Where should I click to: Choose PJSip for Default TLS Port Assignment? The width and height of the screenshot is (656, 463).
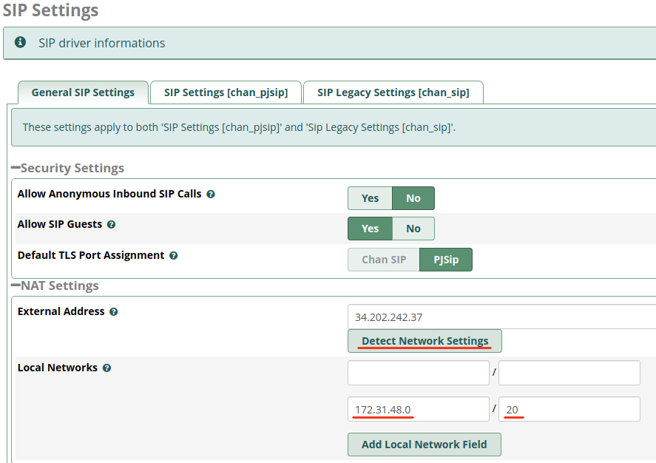pos(445,260)
